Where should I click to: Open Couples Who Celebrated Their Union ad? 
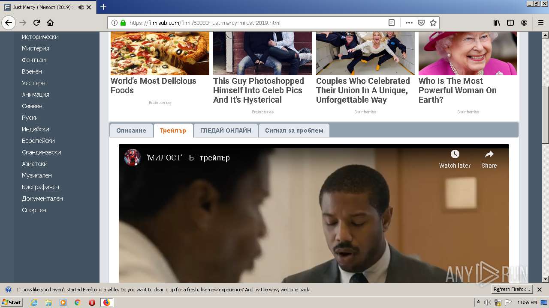click(363, 90)
